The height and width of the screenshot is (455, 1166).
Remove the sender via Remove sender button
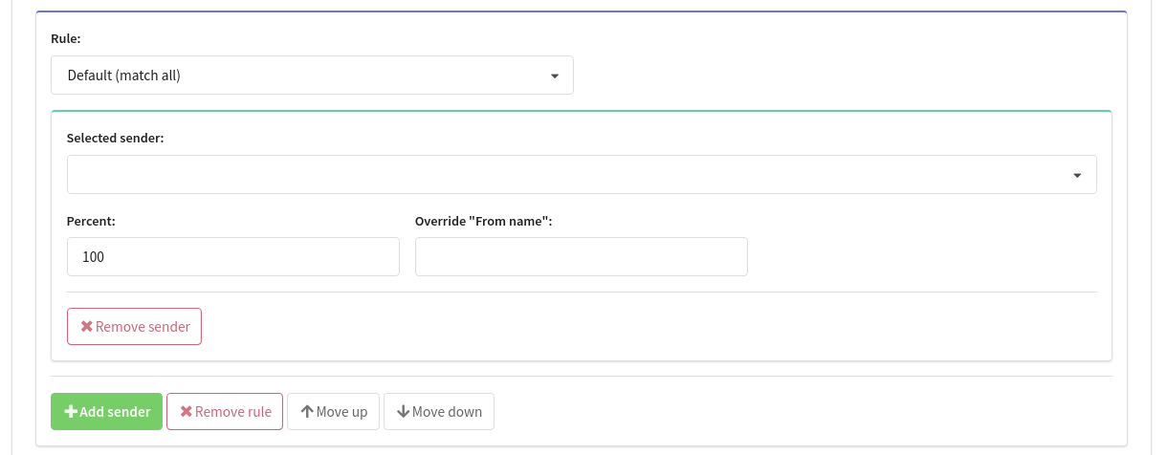click(x=134, y=326)
